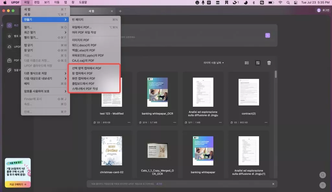Choose 여러 PDF 파일 작성

coord(95,32)
